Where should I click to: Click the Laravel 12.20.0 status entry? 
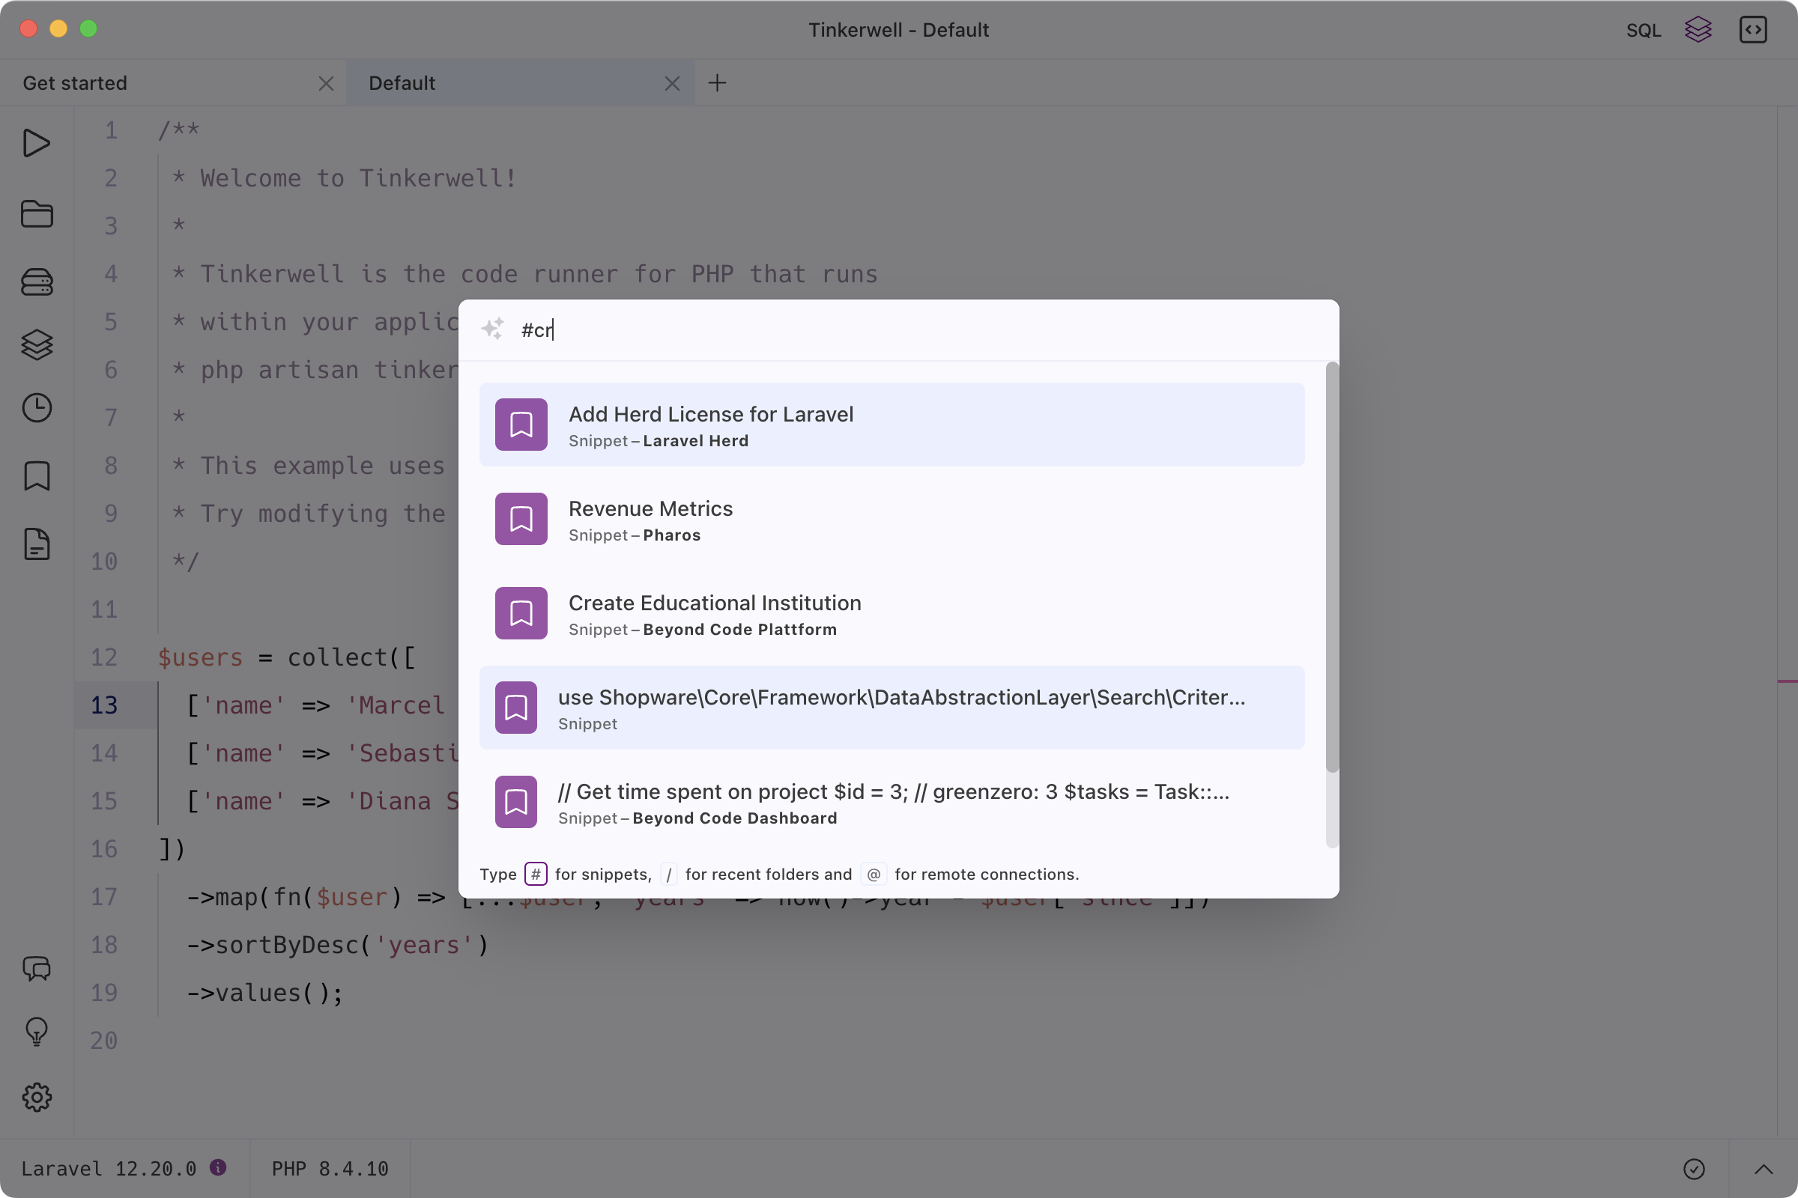point(109,1169)
